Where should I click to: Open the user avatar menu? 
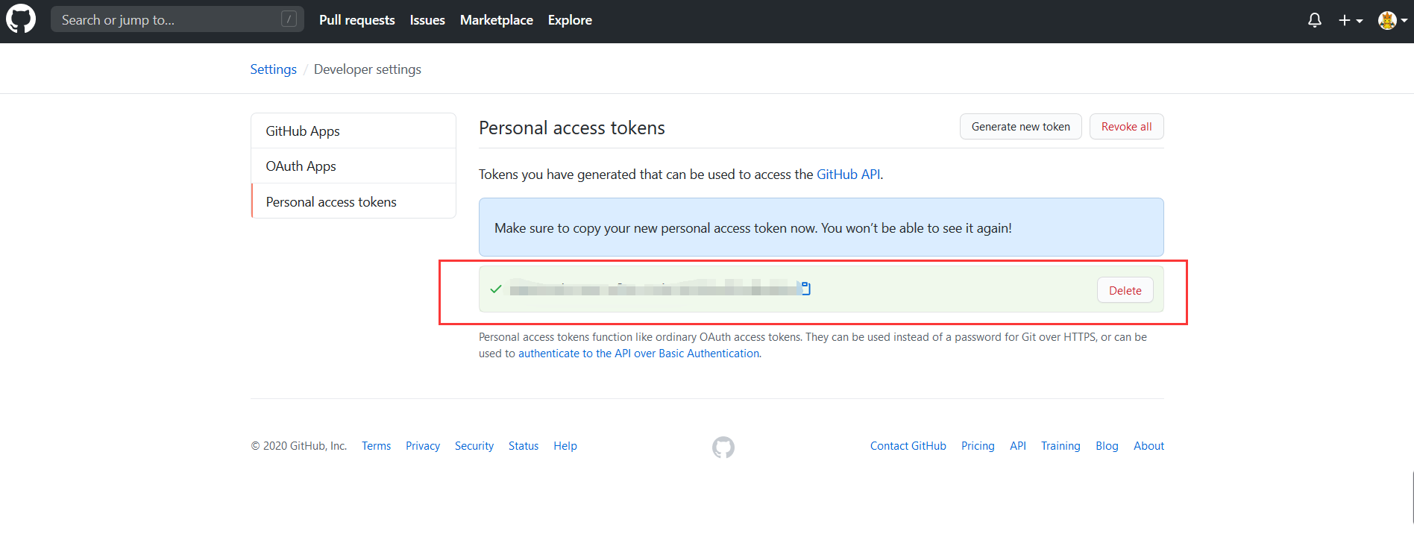pos(1392,20)
